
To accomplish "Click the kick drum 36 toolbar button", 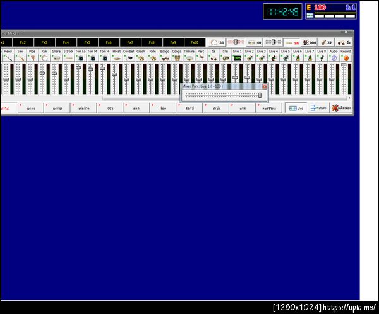I will click(x=217, y=42).
